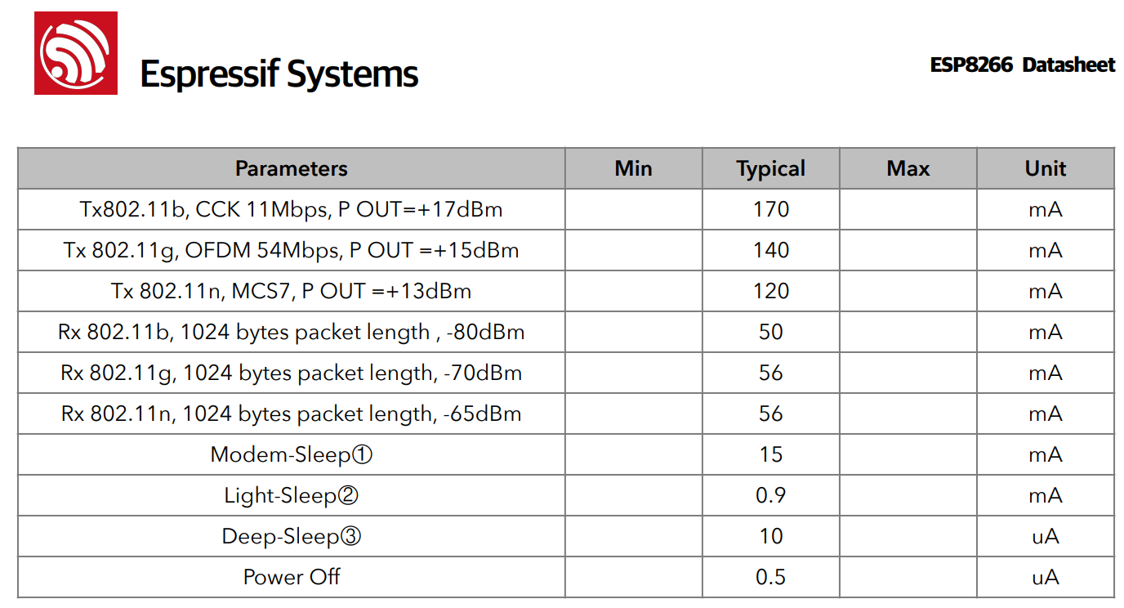This screenshot has width=1124, height=608.
Task: Select the Parameters column header
Action: [x=292, y=168]
